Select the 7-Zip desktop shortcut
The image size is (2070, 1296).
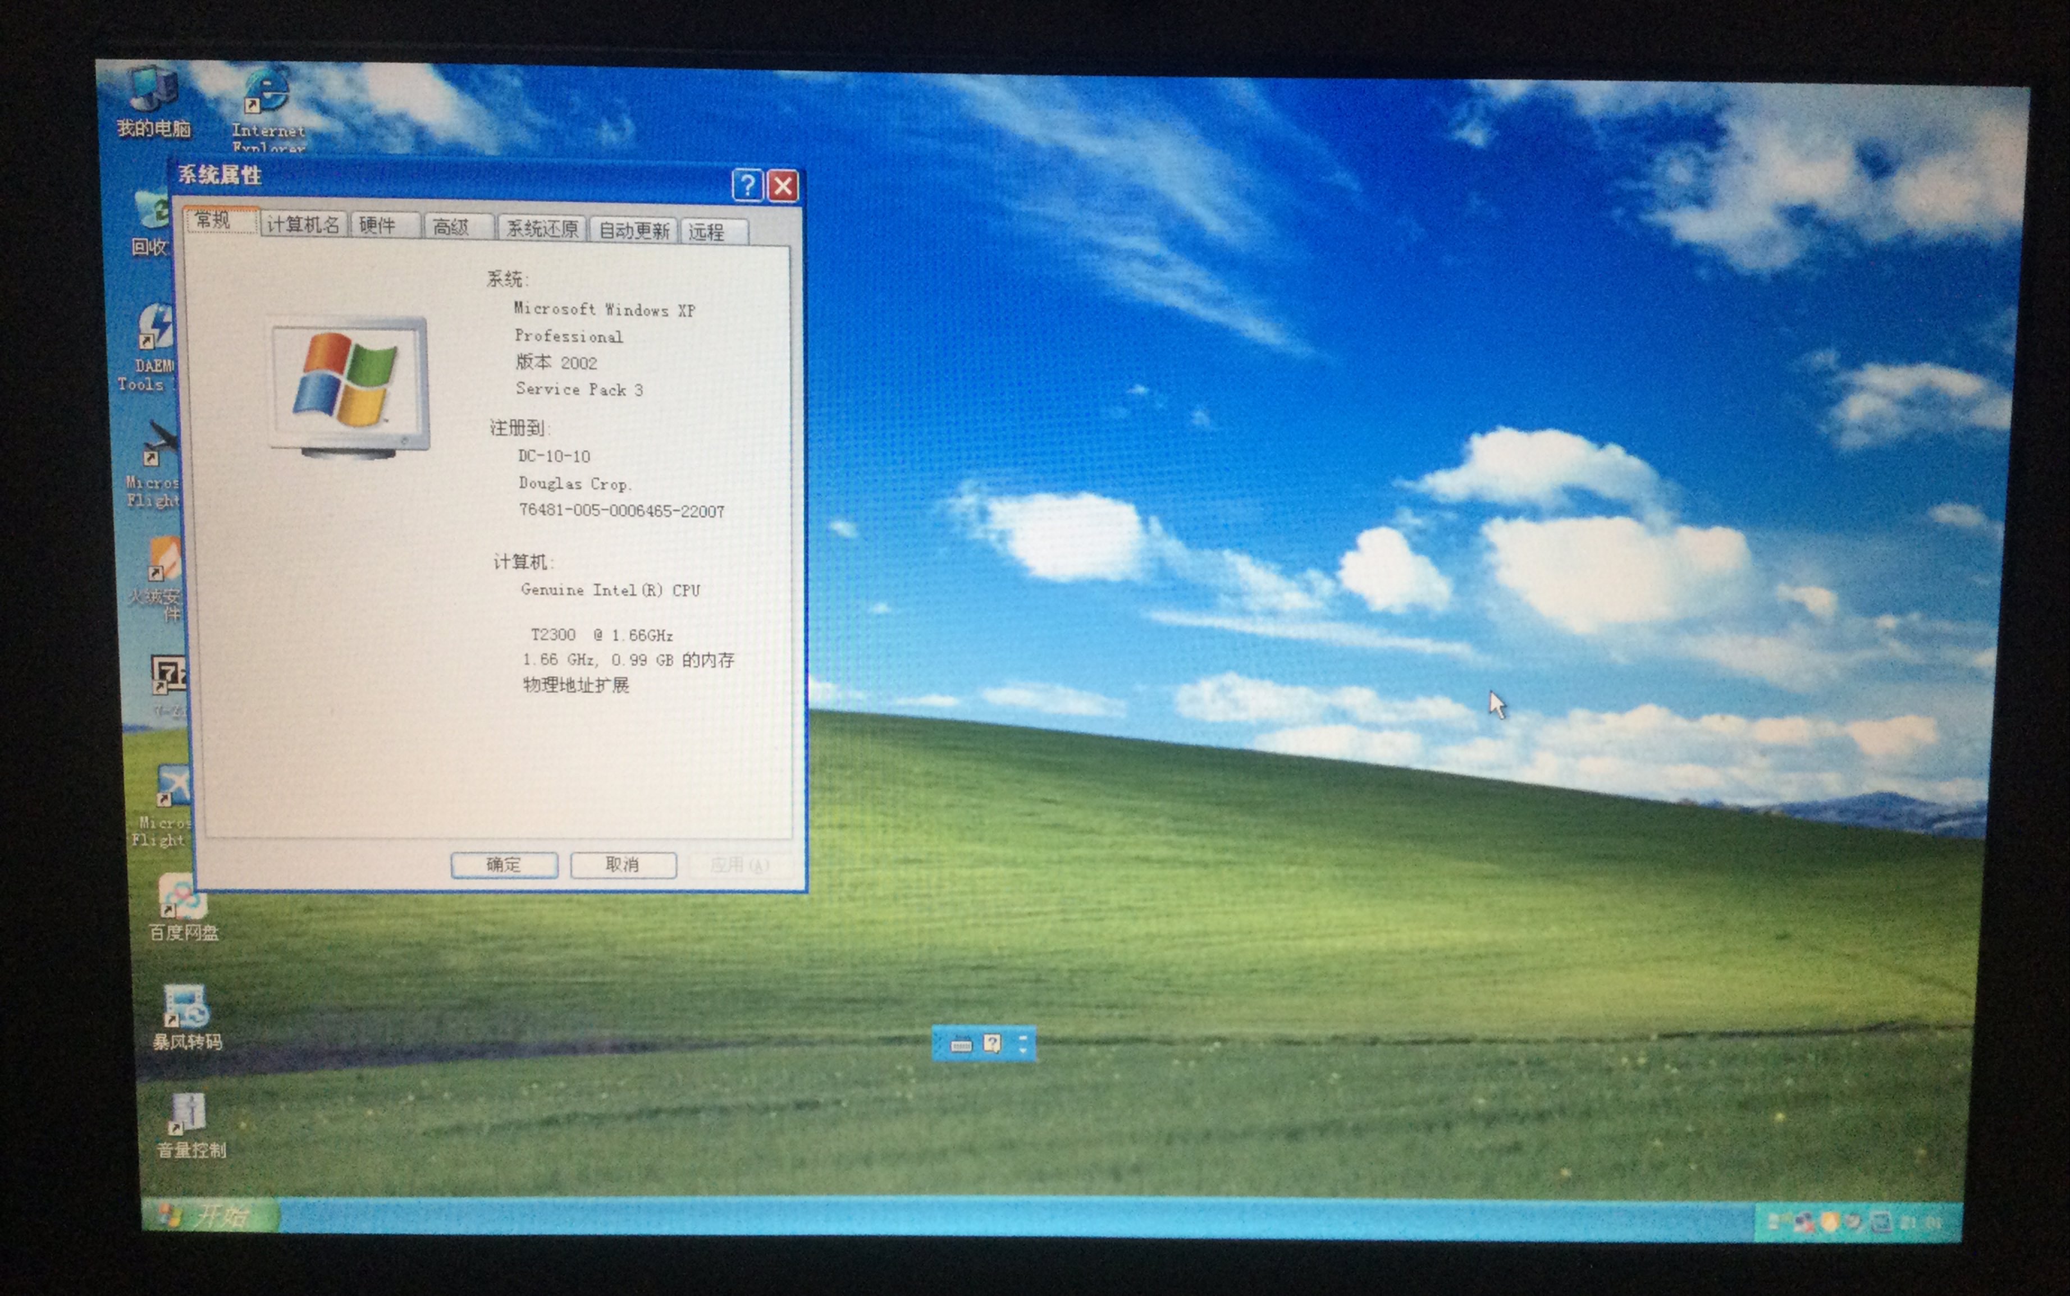click(170, 686)
